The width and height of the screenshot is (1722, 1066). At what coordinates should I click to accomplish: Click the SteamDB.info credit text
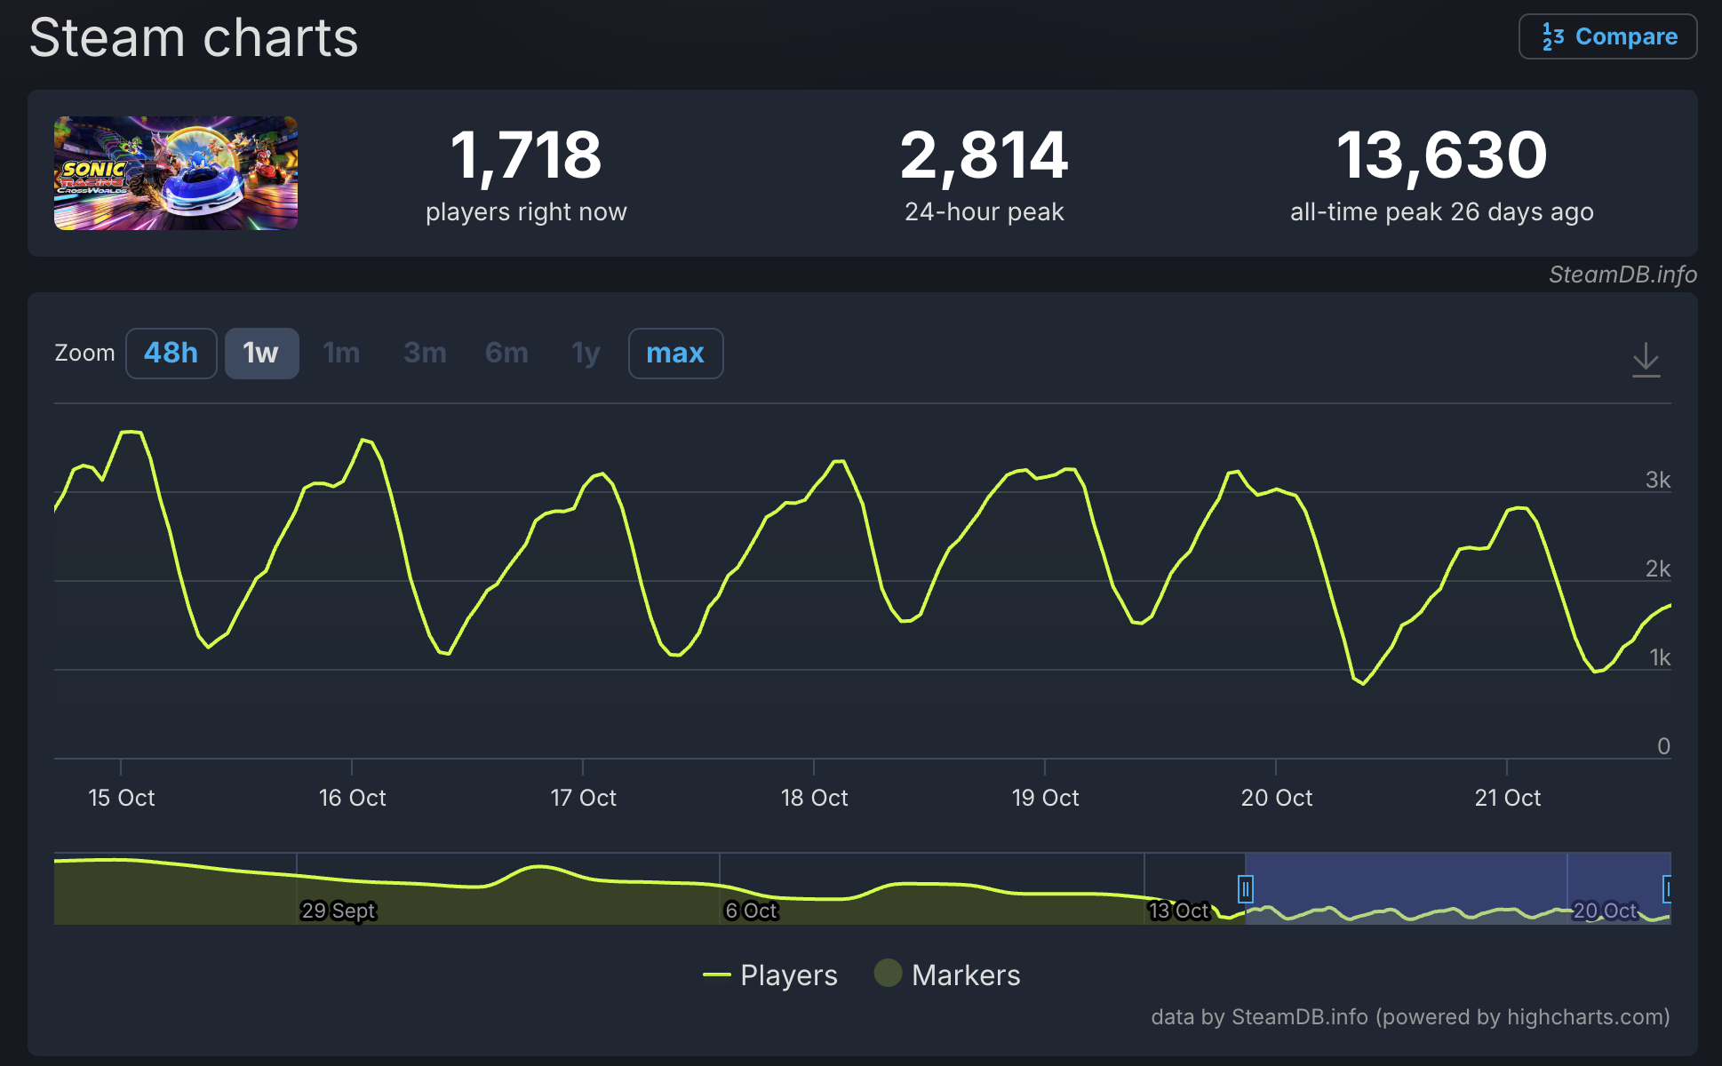tap(1622, 274)
